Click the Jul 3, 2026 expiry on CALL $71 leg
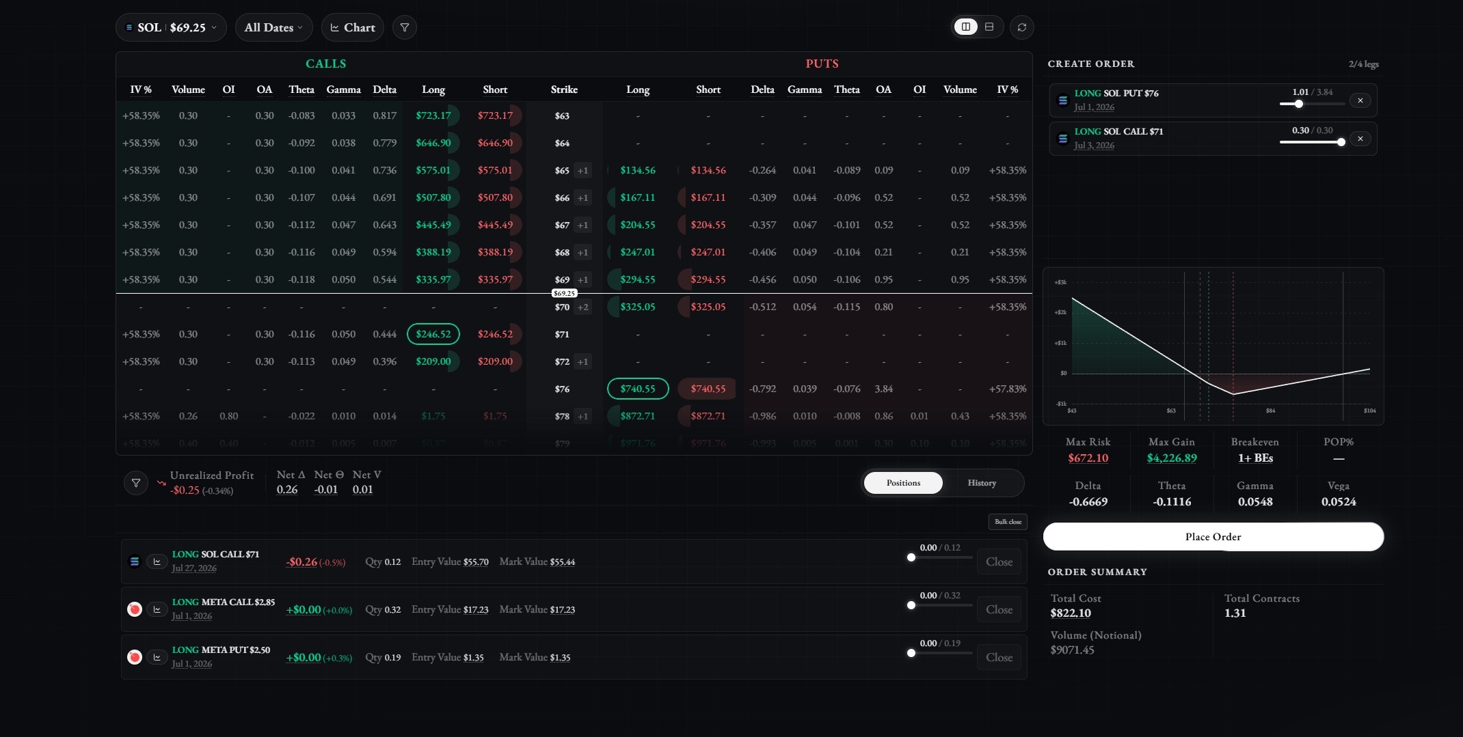Image resolution: width=1463 pixels, height=737 pixels. [x=1094, y=145]
